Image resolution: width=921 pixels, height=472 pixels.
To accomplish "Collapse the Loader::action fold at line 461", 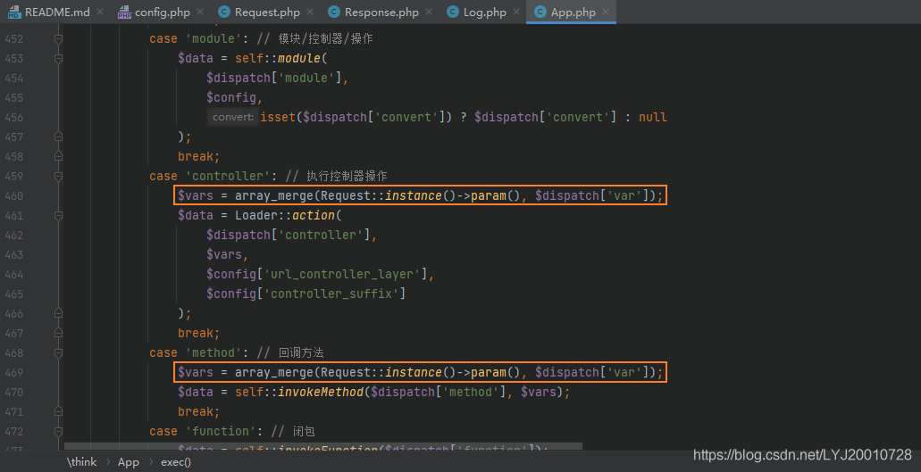I will (58, 215).
